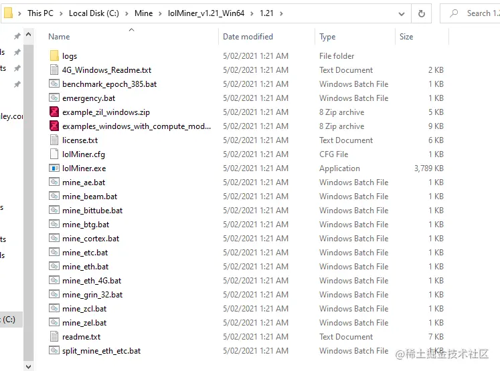The height and width of the screenshot is (371, 500).
Task: Select the license.txt file name
Action: 80,140
